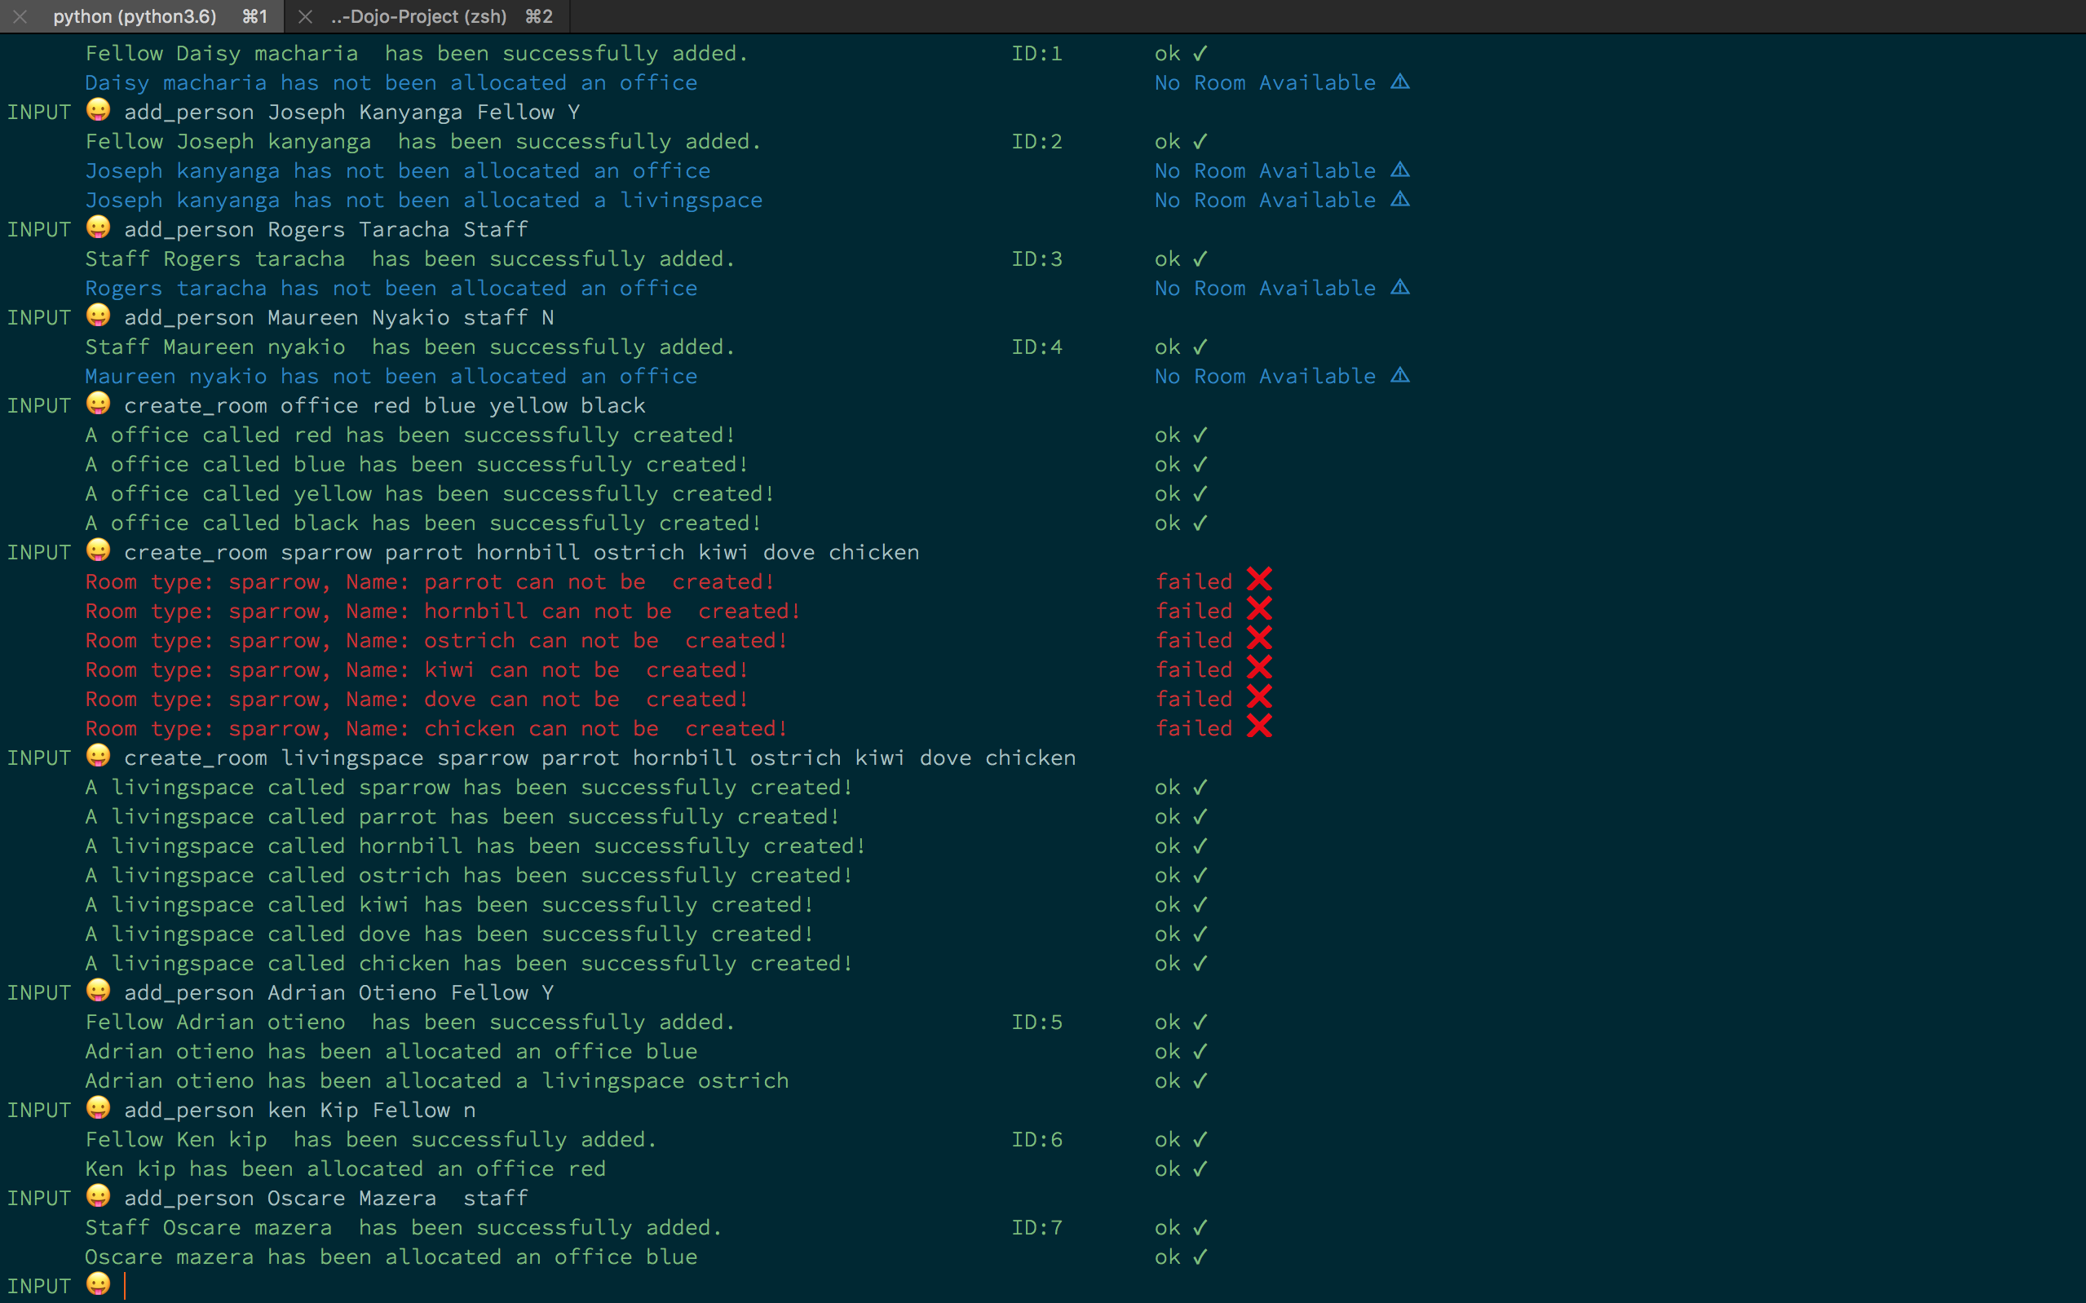Image resolution: width=2086 pixels, height=1303 pixels.
Task: Switch to the python (python3.6) tab
Action: [x=135, y=16]
